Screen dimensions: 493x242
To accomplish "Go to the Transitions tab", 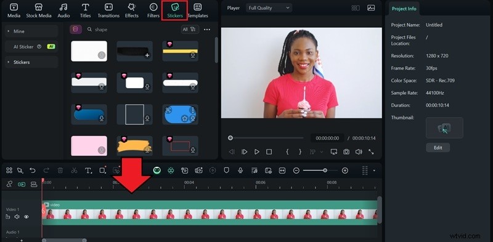I will tap(108, 10).
